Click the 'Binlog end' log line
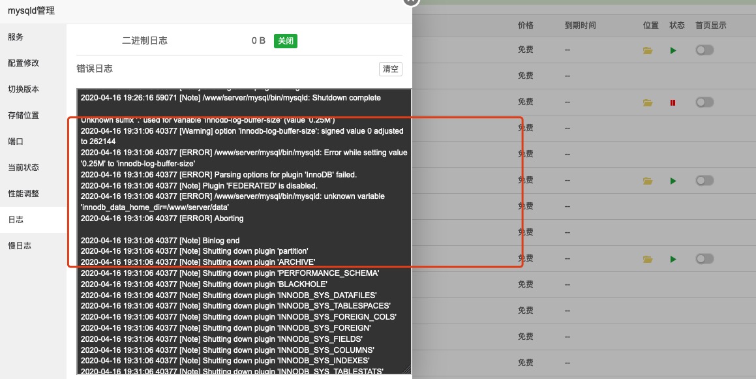The height and width of the screenshot is (379, 756). [160, 241]
